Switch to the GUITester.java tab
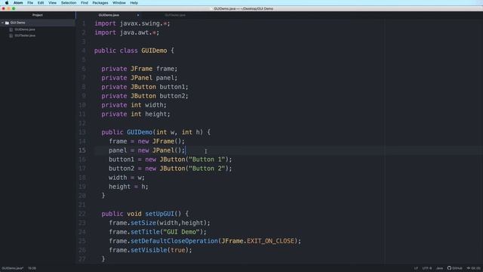This screenshot has height=272, width=483. [175, 15]
